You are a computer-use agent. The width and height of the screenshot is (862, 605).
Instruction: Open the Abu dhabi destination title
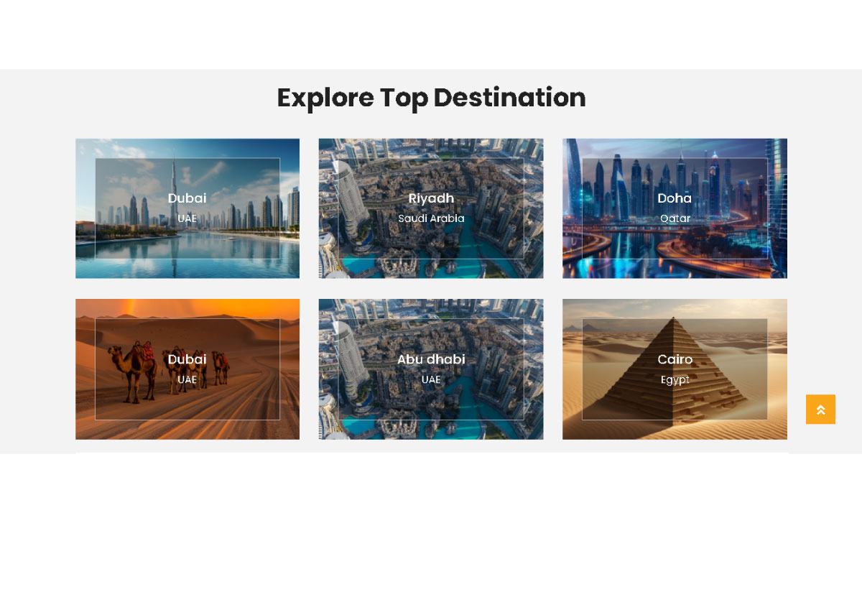tap(431, 359)
